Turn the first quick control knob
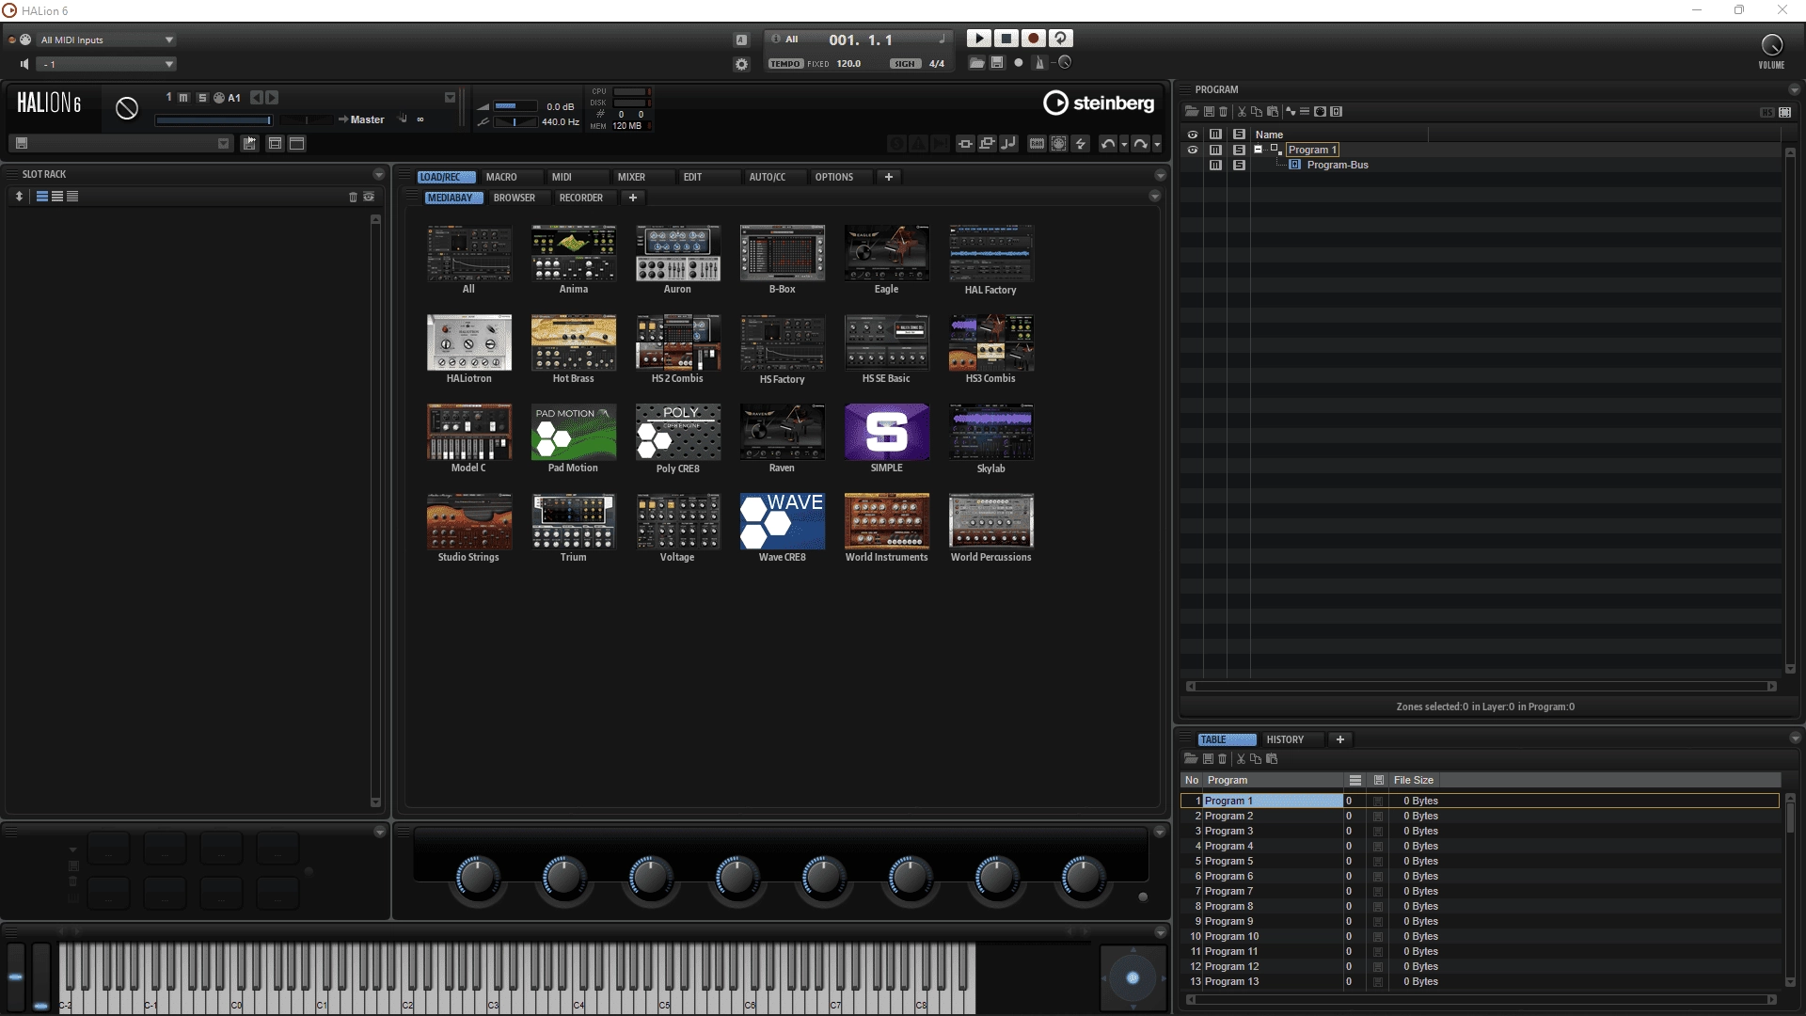Viewport: 1806px width, 1016px height. [x=477, y=877]
